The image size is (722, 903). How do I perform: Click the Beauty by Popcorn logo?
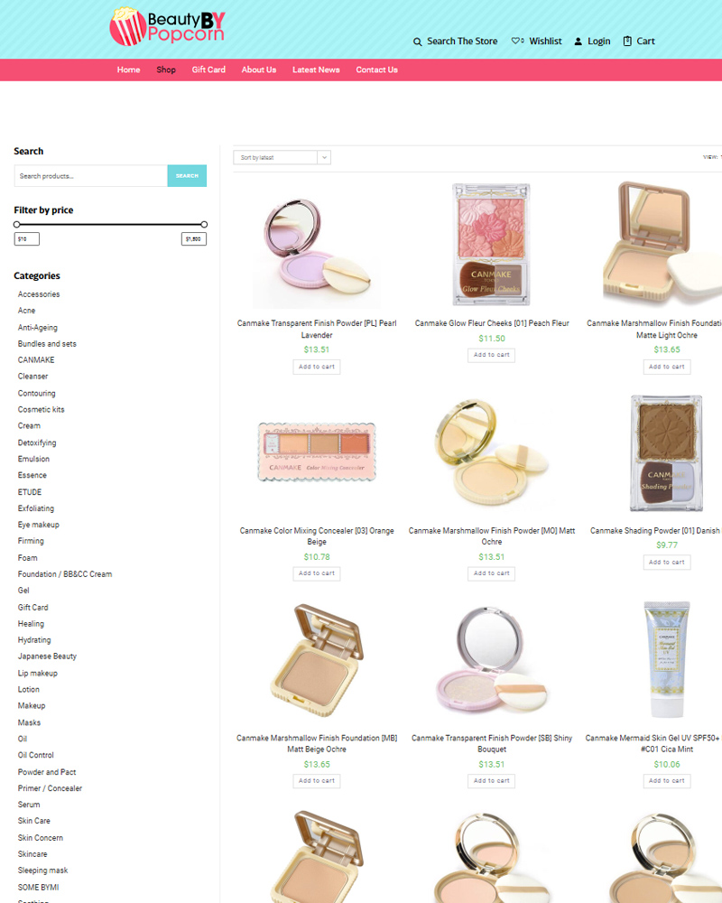pos(167,26)
